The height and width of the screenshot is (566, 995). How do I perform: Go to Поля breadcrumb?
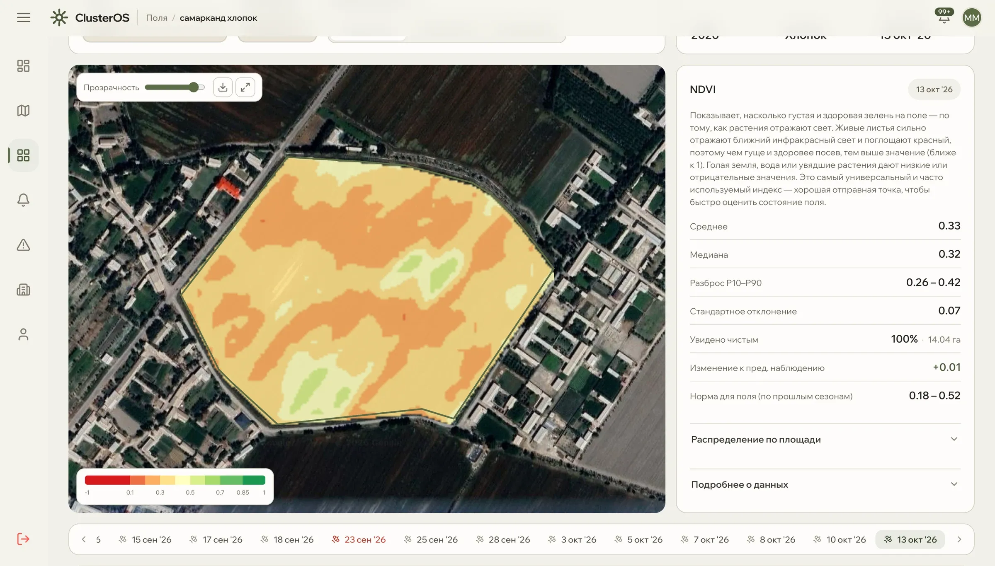(157, 18)
